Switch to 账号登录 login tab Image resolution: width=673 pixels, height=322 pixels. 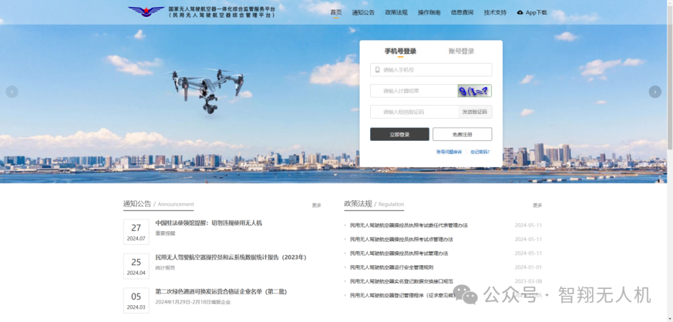pyautogui.click(x=461, y=51)
